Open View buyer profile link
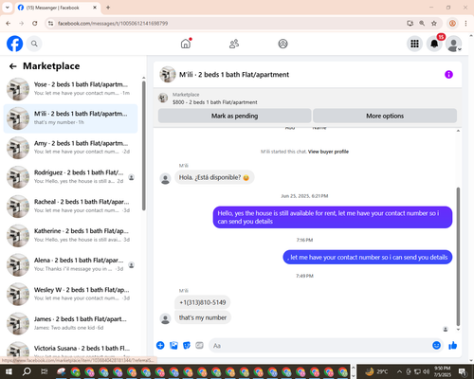 click(328, 152)
